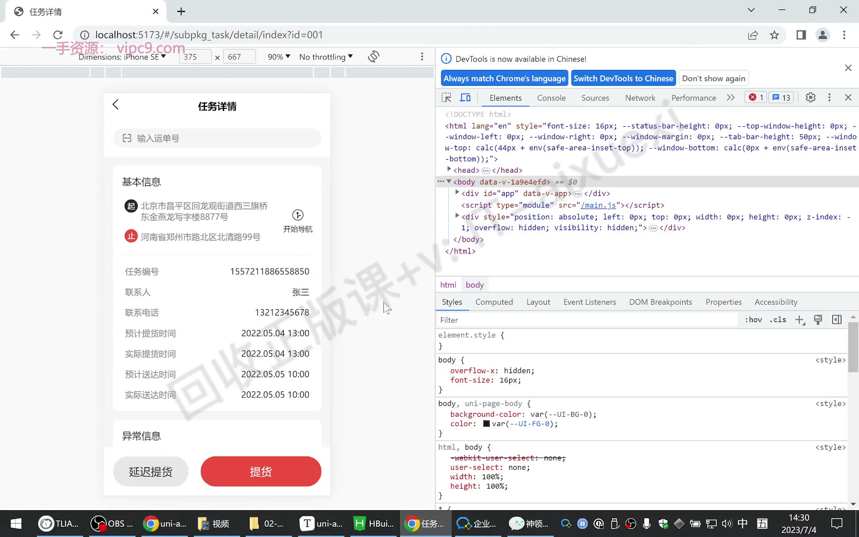The height and width of the screenshot is (537, 859).
Task: Click the red 提货 pickup button
Action: tap(261, 471)
